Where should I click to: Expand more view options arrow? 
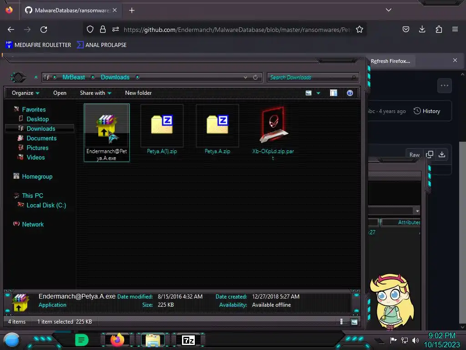(318, 93)
